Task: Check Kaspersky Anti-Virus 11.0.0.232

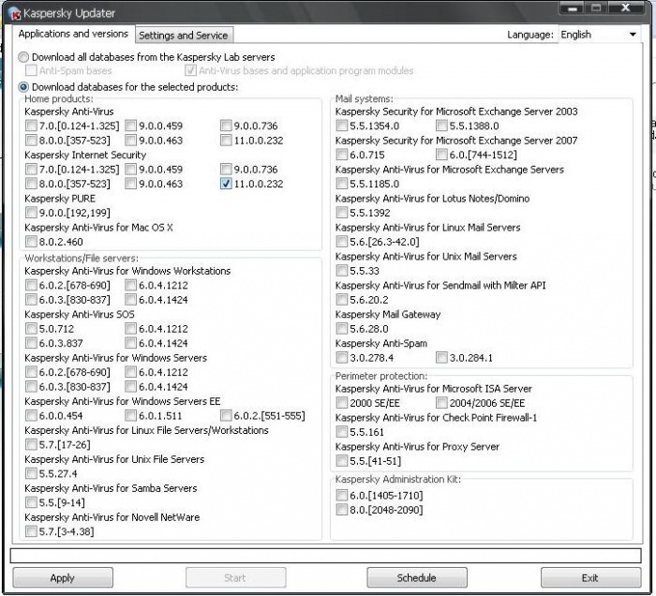Action: [x=226, y=141]
